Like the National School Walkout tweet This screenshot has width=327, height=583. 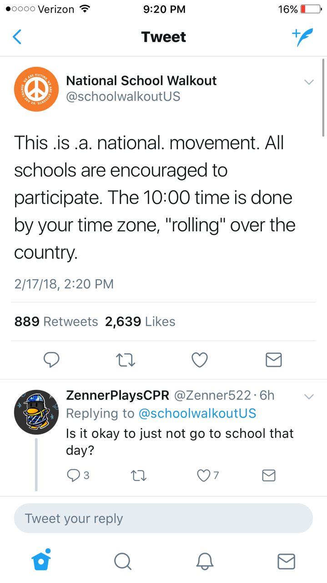(x=200, y=360)
